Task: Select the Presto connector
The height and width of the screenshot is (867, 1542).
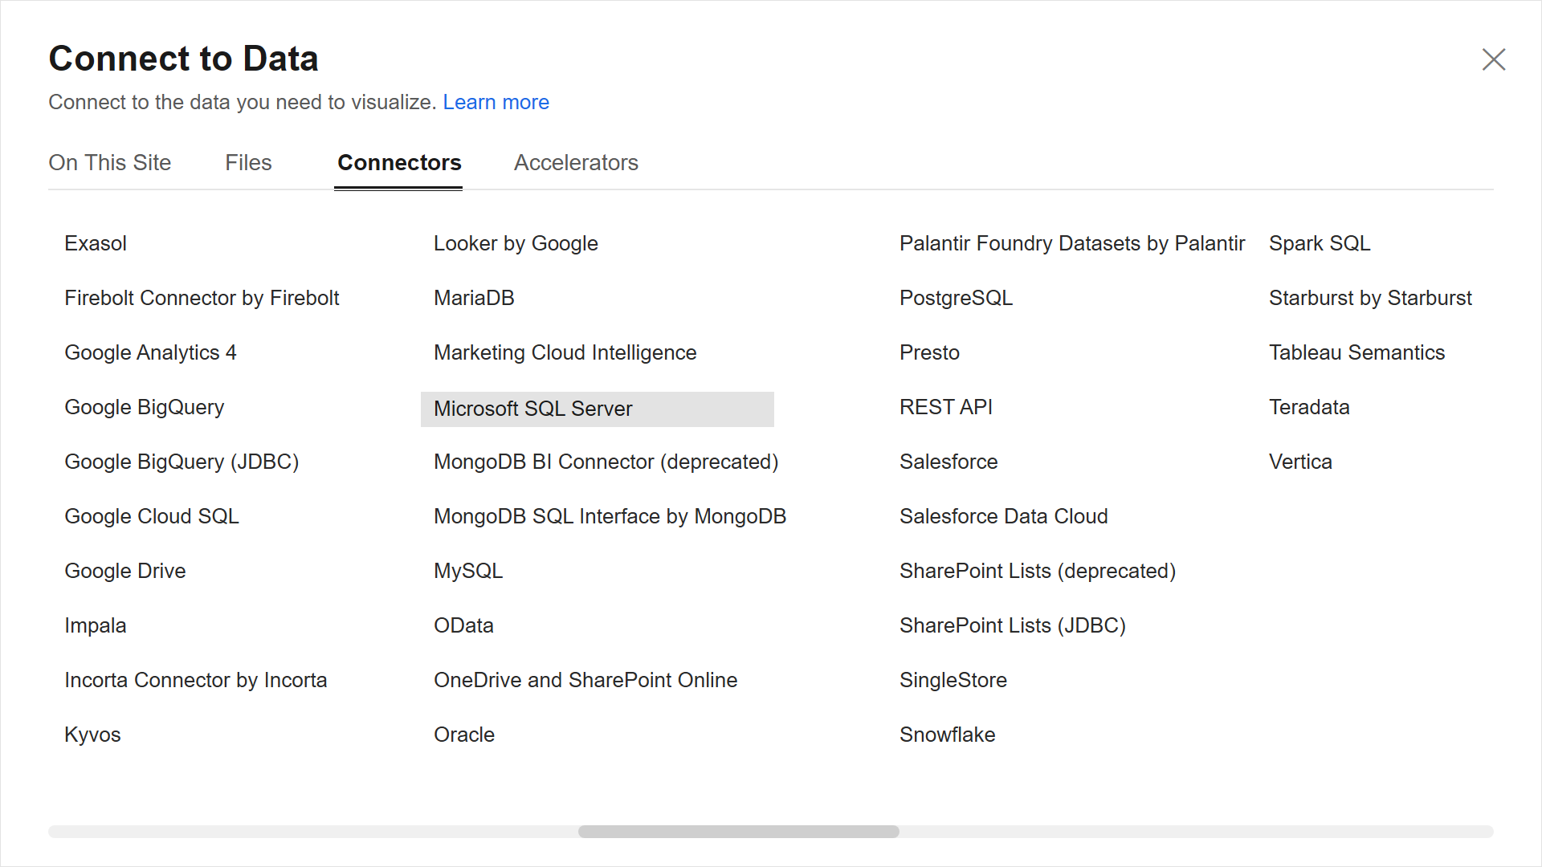Action: click(929, 352)
